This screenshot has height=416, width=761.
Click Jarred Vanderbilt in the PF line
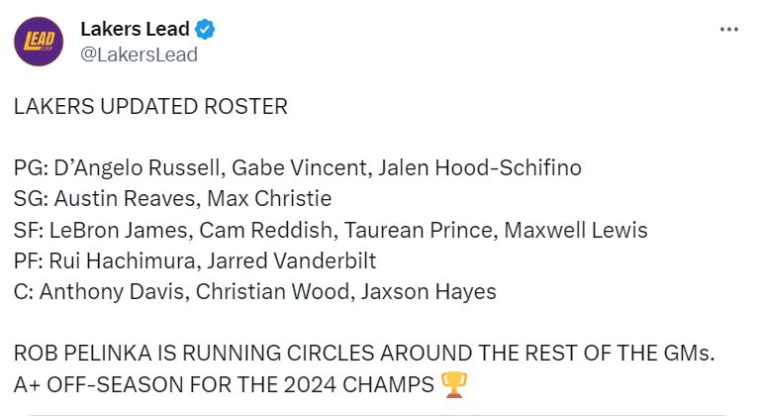(x=291, y=260)
